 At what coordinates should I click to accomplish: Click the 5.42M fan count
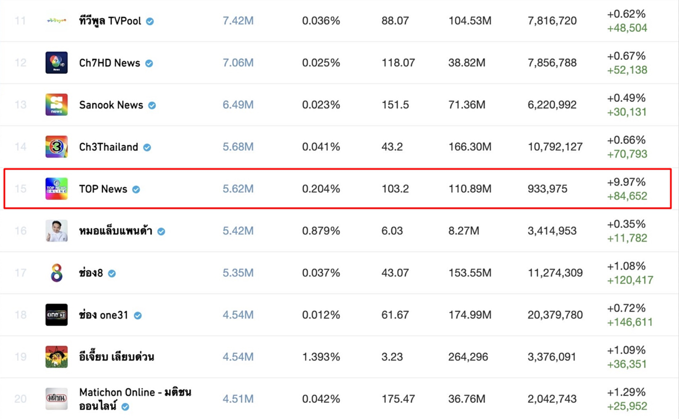[x=238, y=231]
